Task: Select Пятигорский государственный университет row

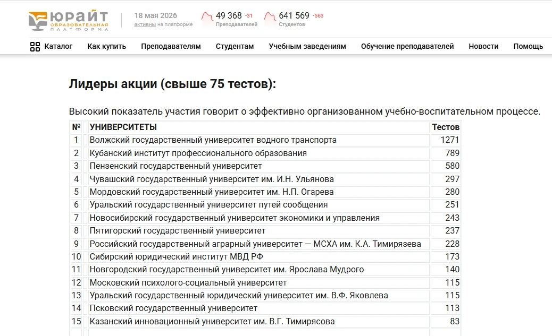Action: click(x=178, y=230)
